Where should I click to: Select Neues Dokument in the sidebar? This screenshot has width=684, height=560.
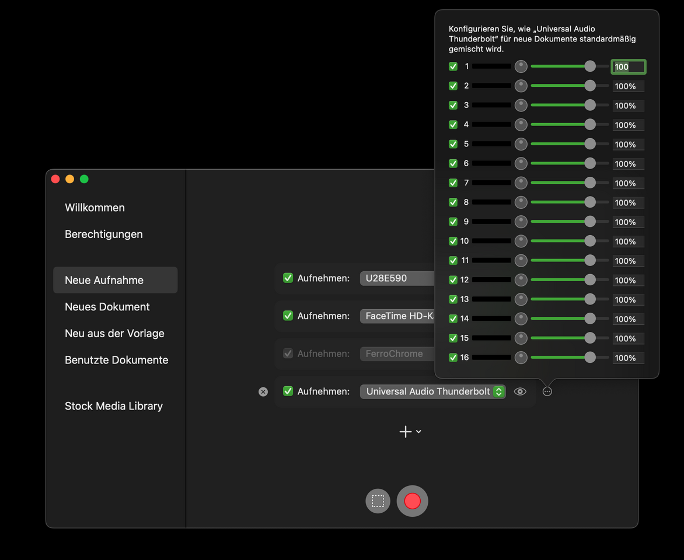click(x=107, y=307)
